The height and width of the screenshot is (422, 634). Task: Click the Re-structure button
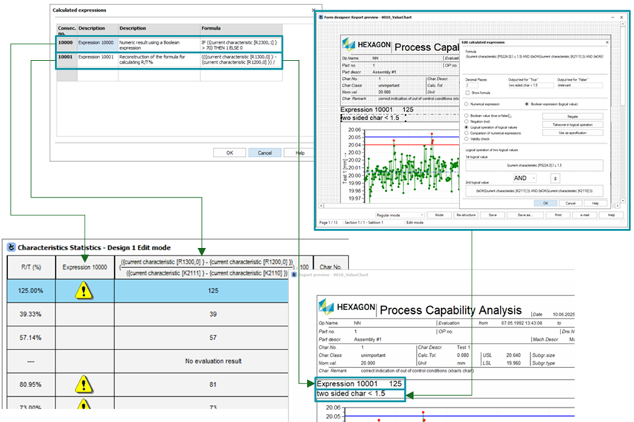coord(466,215)
